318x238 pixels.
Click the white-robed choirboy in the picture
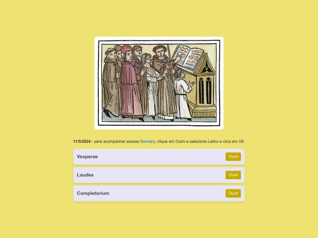[183, 95]
